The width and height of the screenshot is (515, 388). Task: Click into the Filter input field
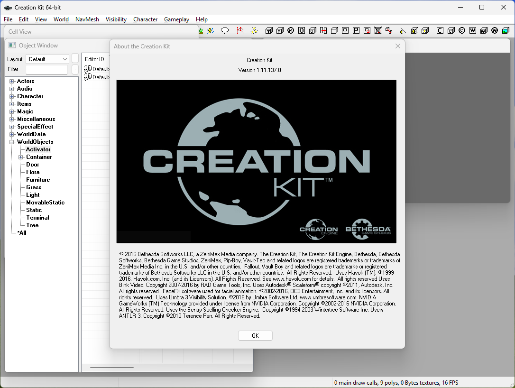pyautogui.click(x=46, y=69)
